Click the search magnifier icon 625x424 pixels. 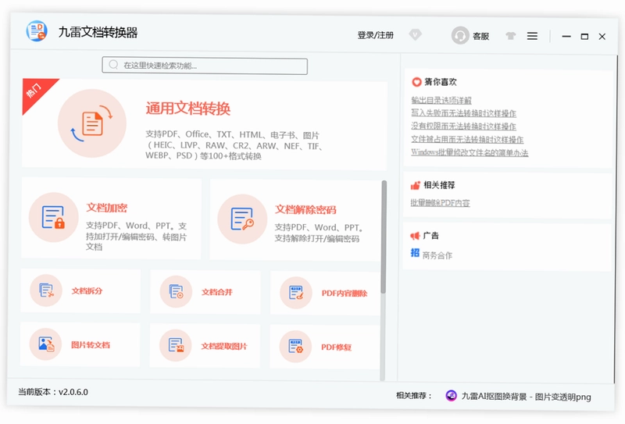pos(113,65)
